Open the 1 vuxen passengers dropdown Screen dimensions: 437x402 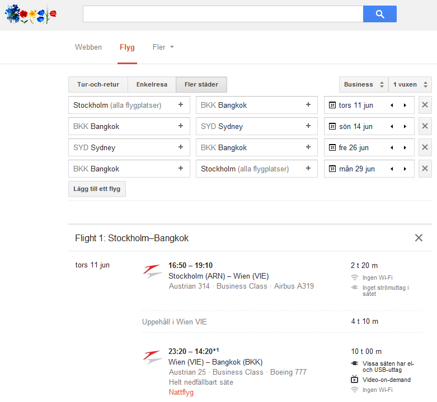(x=410, y=85)
